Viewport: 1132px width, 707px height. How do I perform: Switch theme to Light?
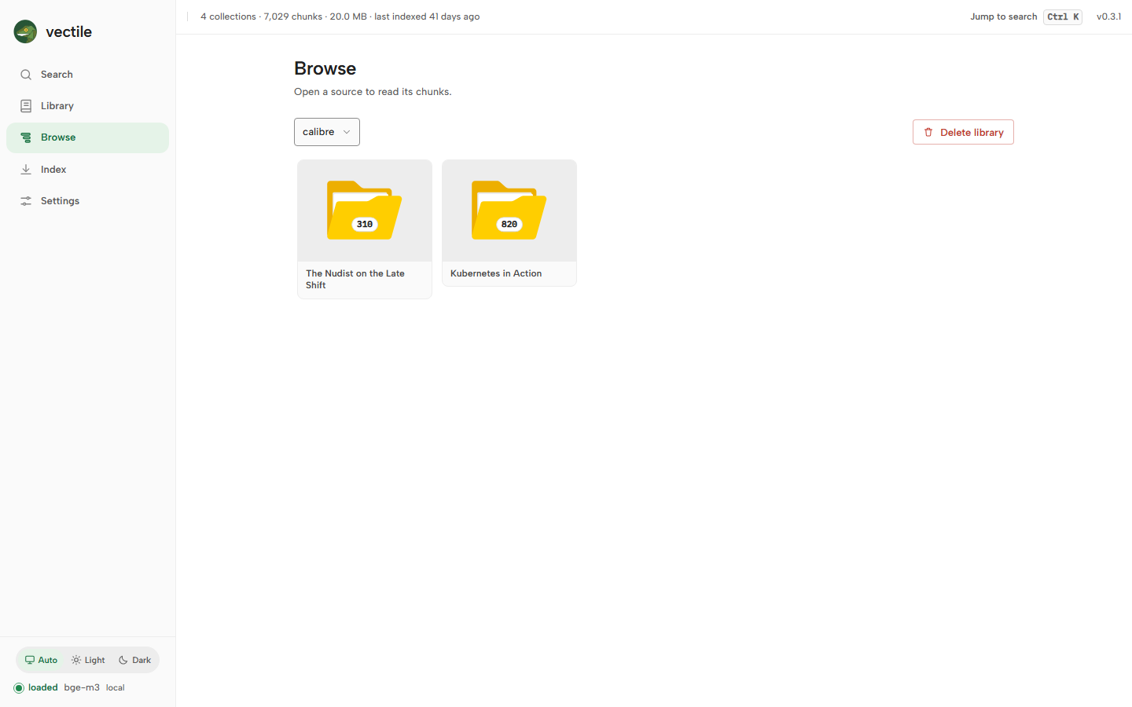point(88,660)
